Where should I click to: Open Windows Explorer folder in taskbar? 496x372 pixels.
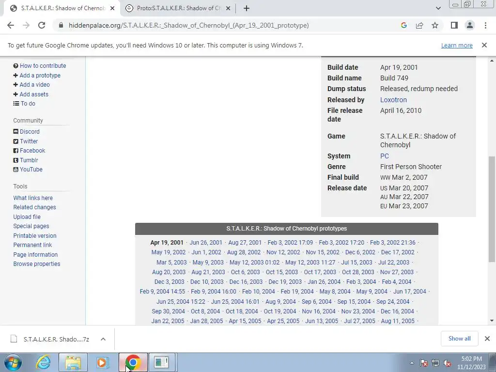73,362
